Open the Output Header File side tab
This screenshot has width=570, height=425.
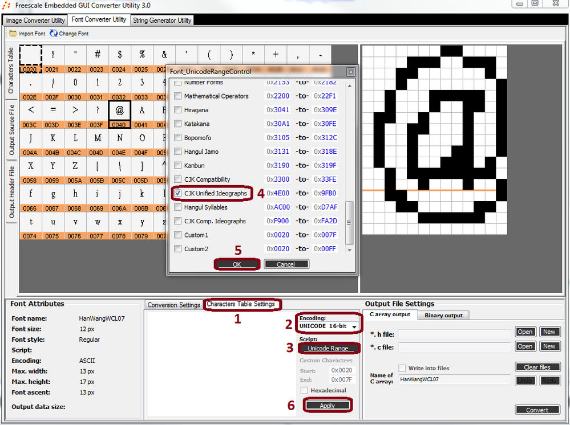coord(11,191)
